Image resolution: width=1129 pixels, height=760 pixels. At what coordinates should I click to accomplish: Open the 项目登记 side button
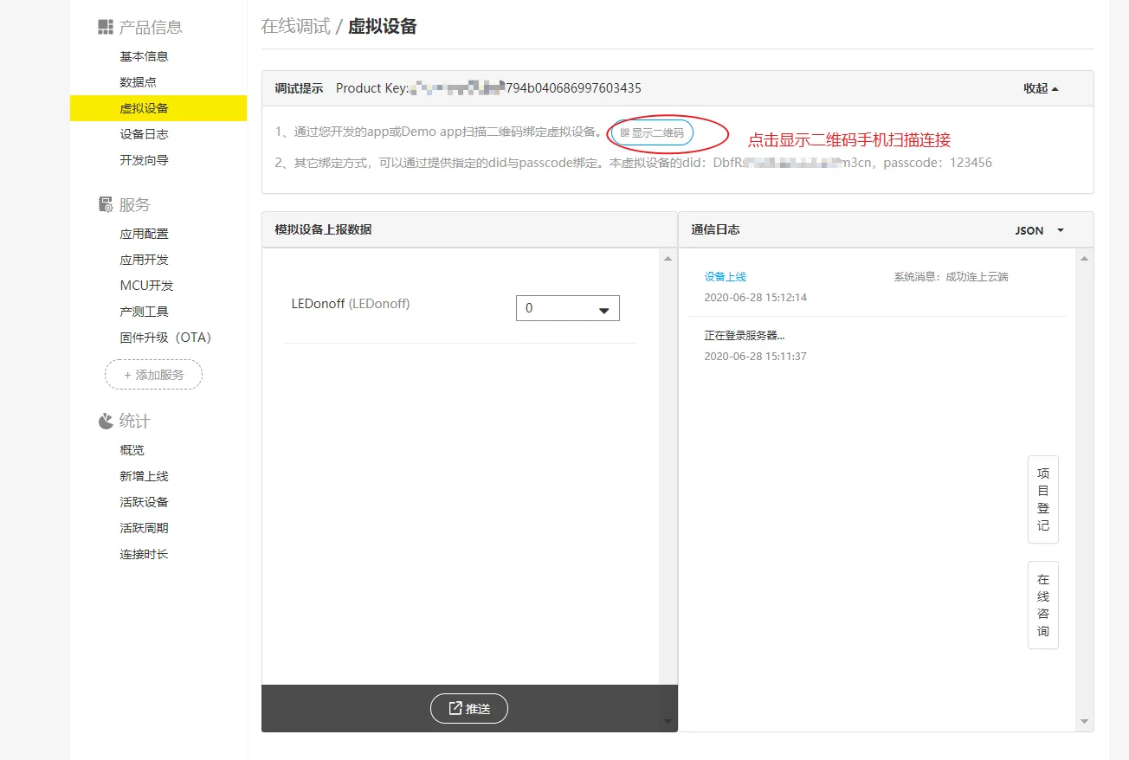1043,499
